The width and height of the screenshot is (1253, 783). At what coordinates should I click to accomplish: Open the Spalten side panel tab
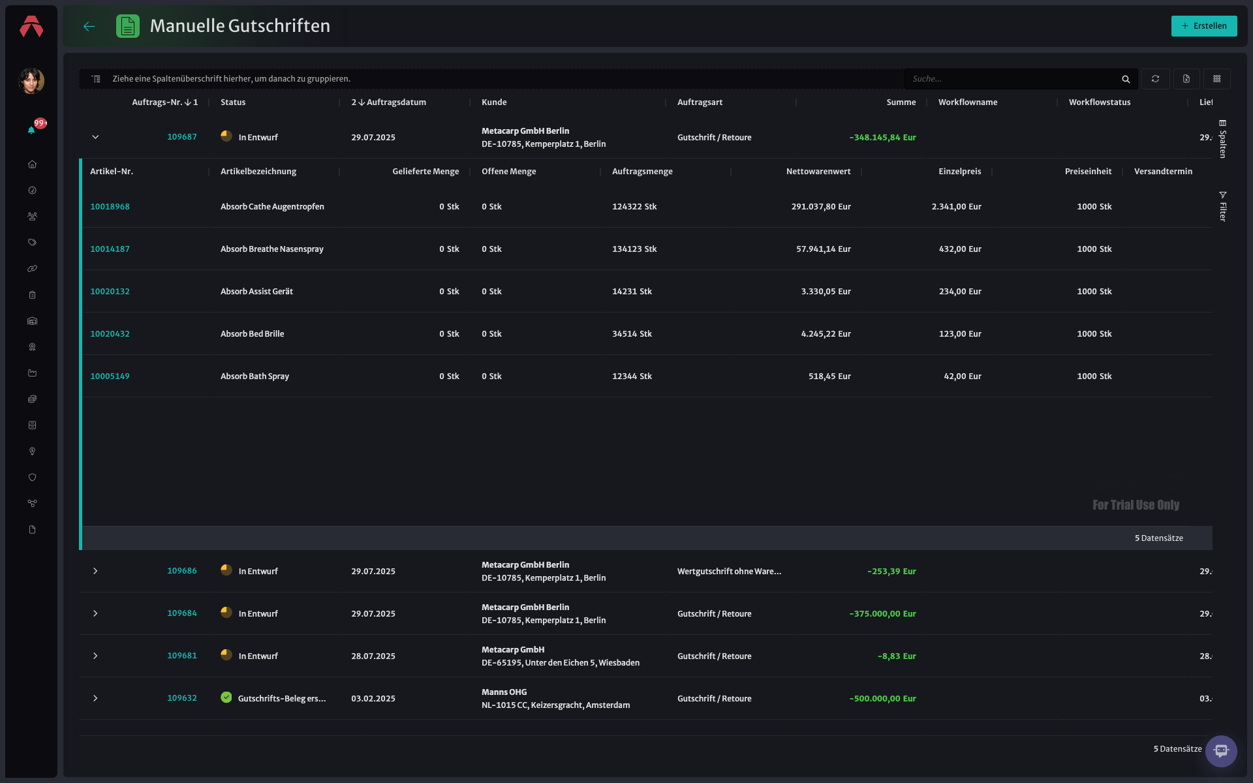1222,139
